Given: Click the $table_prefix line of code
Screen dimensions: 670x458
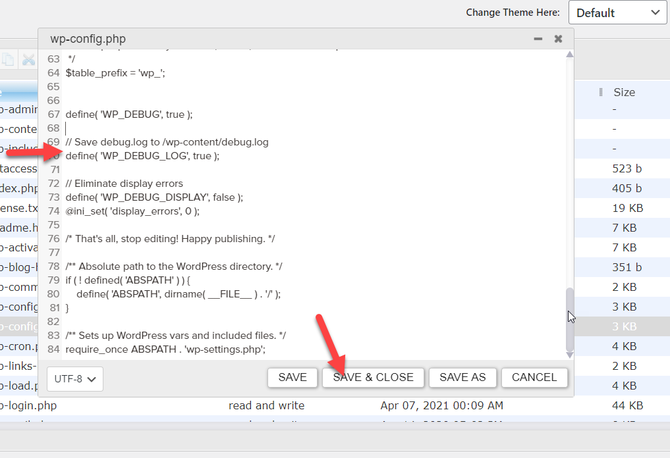Looking at the screenshot, I should pyautogui.click(x=115, y=73).
